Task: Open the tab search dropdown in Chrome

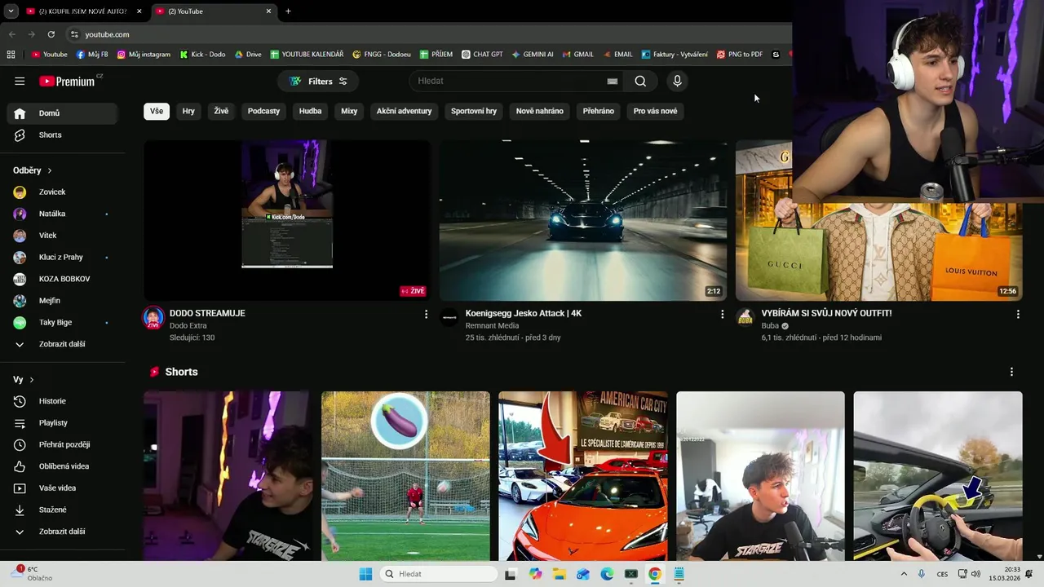Action: pos(11,11)
